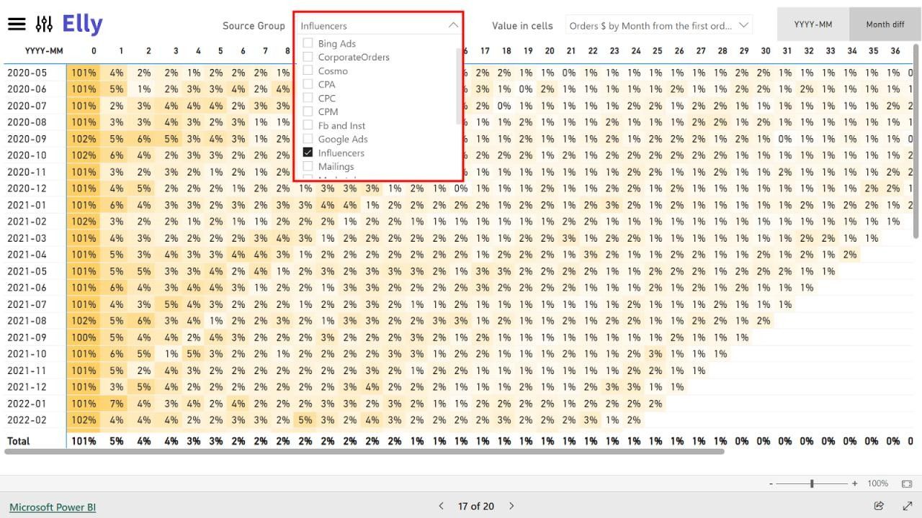Click the share report icon
Image resolution: width=922 pixels, height=518 pixels.
879,506
